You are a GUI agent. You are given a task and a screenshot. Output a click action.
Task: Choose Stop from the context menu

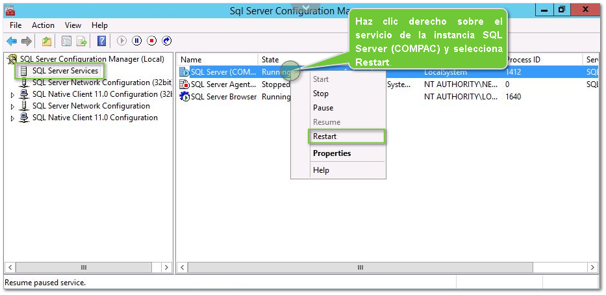click(x=321, y=94)
